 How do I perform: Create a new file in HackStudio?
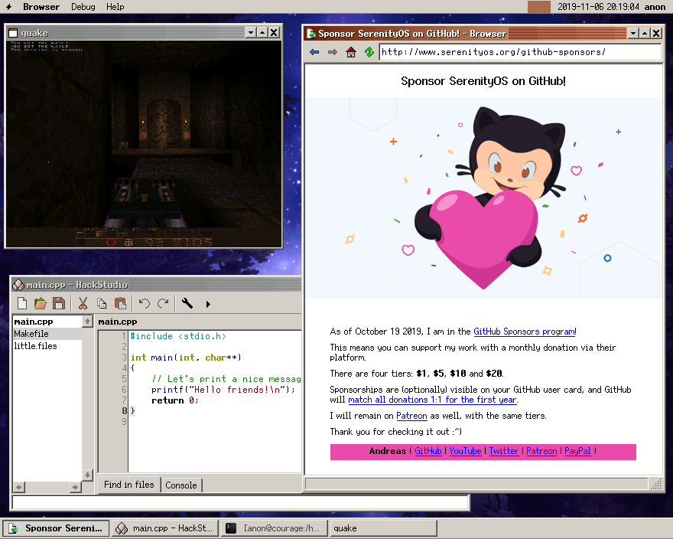[x=22, y=304]
